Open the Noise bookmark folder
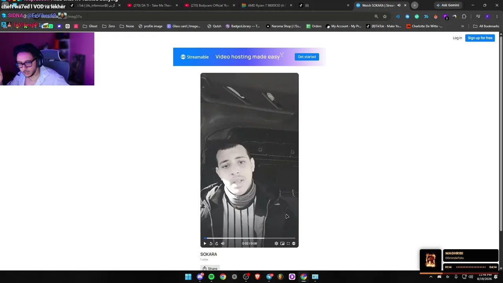 pos(127,26)
